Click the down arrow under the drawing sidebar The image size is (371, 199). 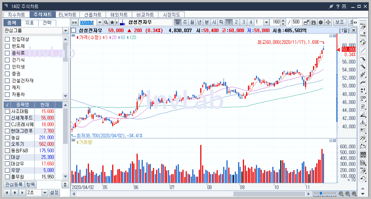pyautogui.click(x=363, y=194)
